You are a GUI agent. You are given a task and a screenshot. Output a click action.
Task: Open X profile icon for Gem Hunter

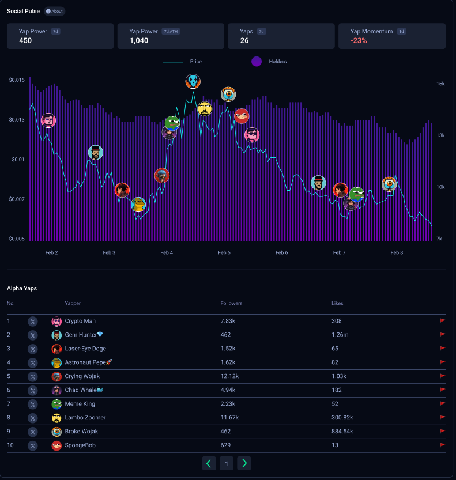click(33, 335)
